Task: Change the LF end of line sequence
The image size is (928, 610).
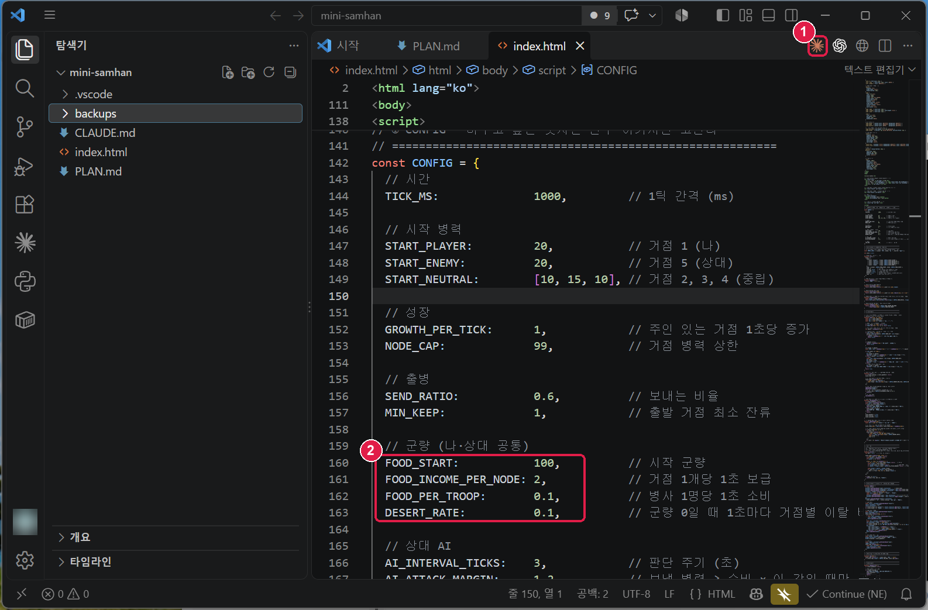Action: click(669, 594)
